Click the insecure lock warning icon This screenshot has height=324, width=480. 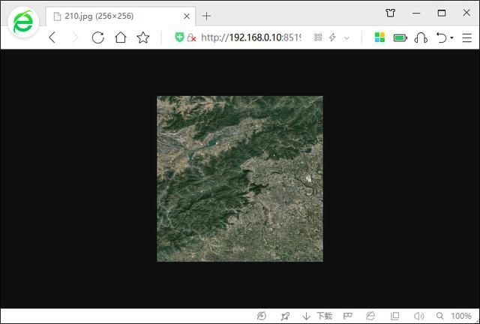coord(192,37)
